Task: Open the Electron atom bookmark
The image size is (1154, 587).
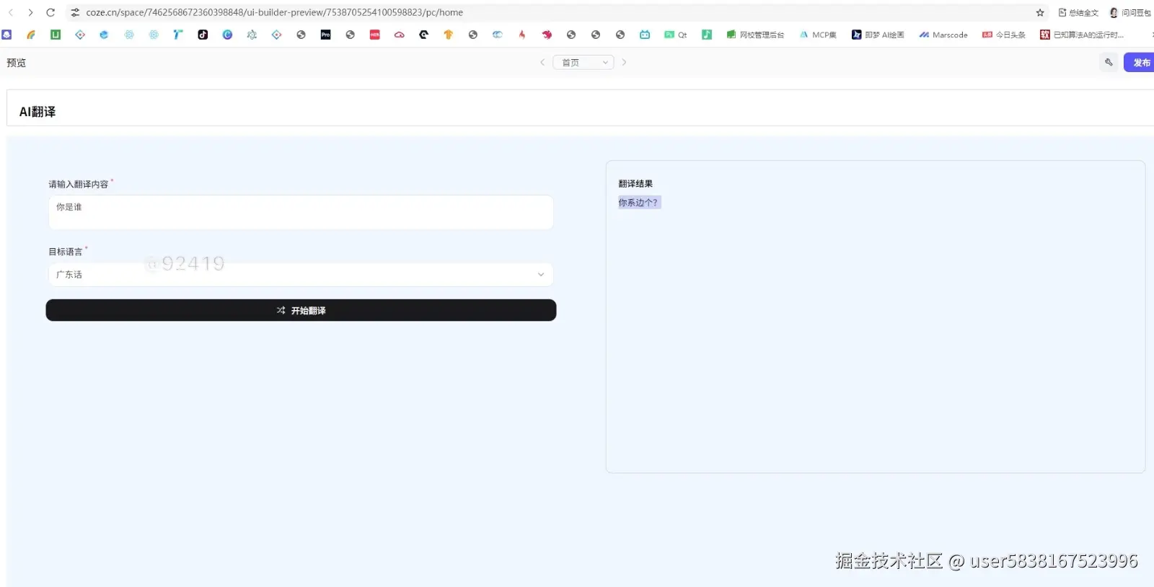Action: point(252,35)
